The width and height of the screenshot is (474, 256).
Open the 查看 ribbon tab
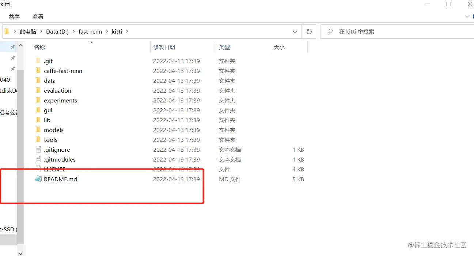click(38, 16)
